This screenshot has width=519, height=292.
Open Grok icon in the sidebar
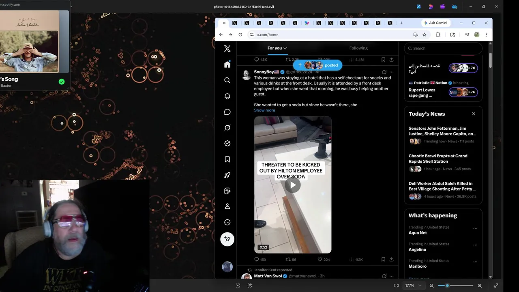tap(227, 128)
